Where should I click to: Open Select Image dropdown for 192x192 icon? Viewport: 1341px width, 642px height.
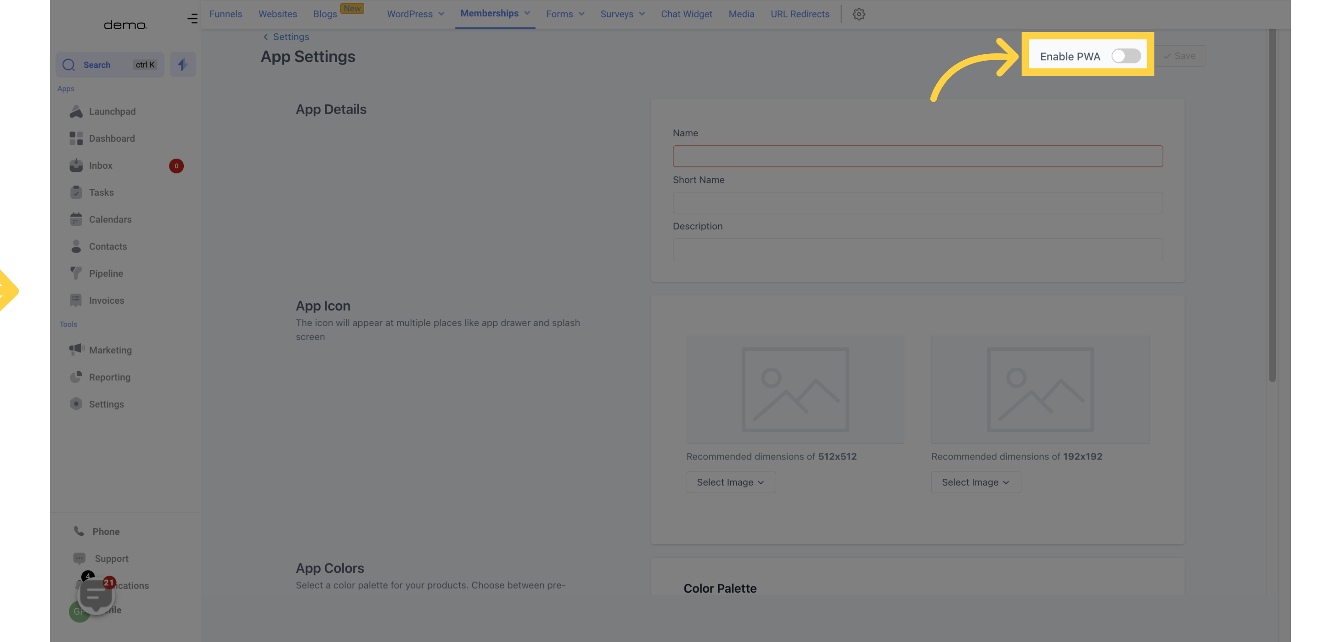976,482
